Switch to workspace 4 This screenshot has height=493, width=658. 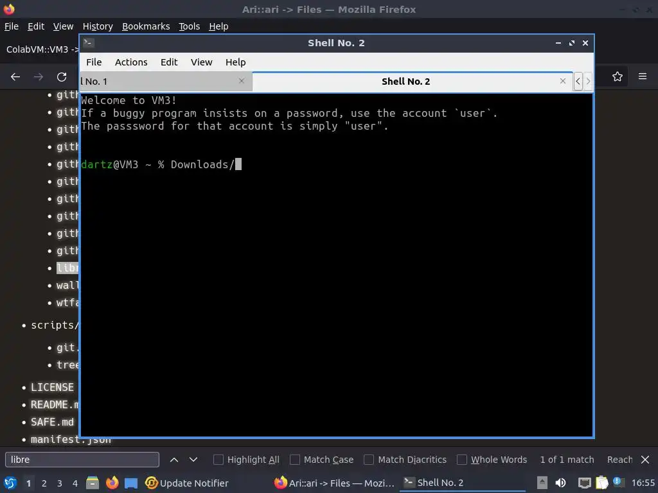pos(75,483)
